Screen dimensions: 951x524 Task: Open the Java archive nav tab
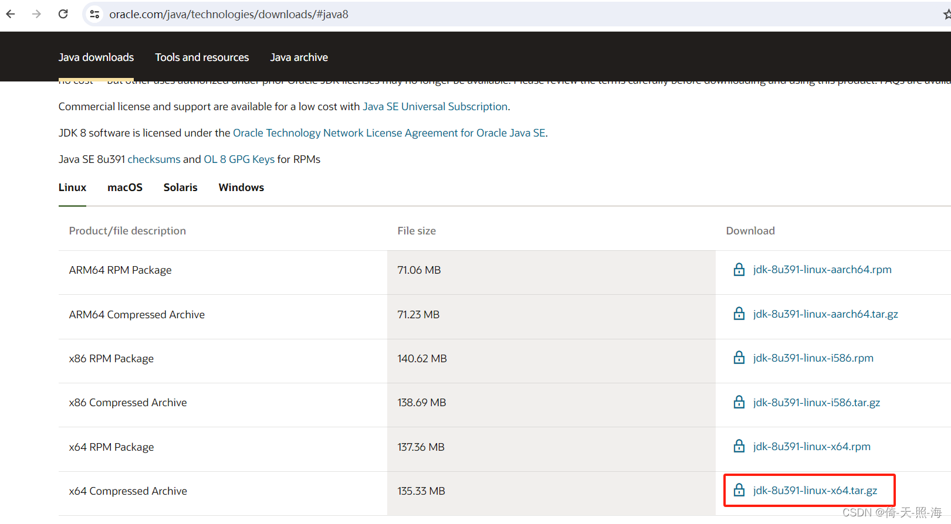tap(299, 57)
